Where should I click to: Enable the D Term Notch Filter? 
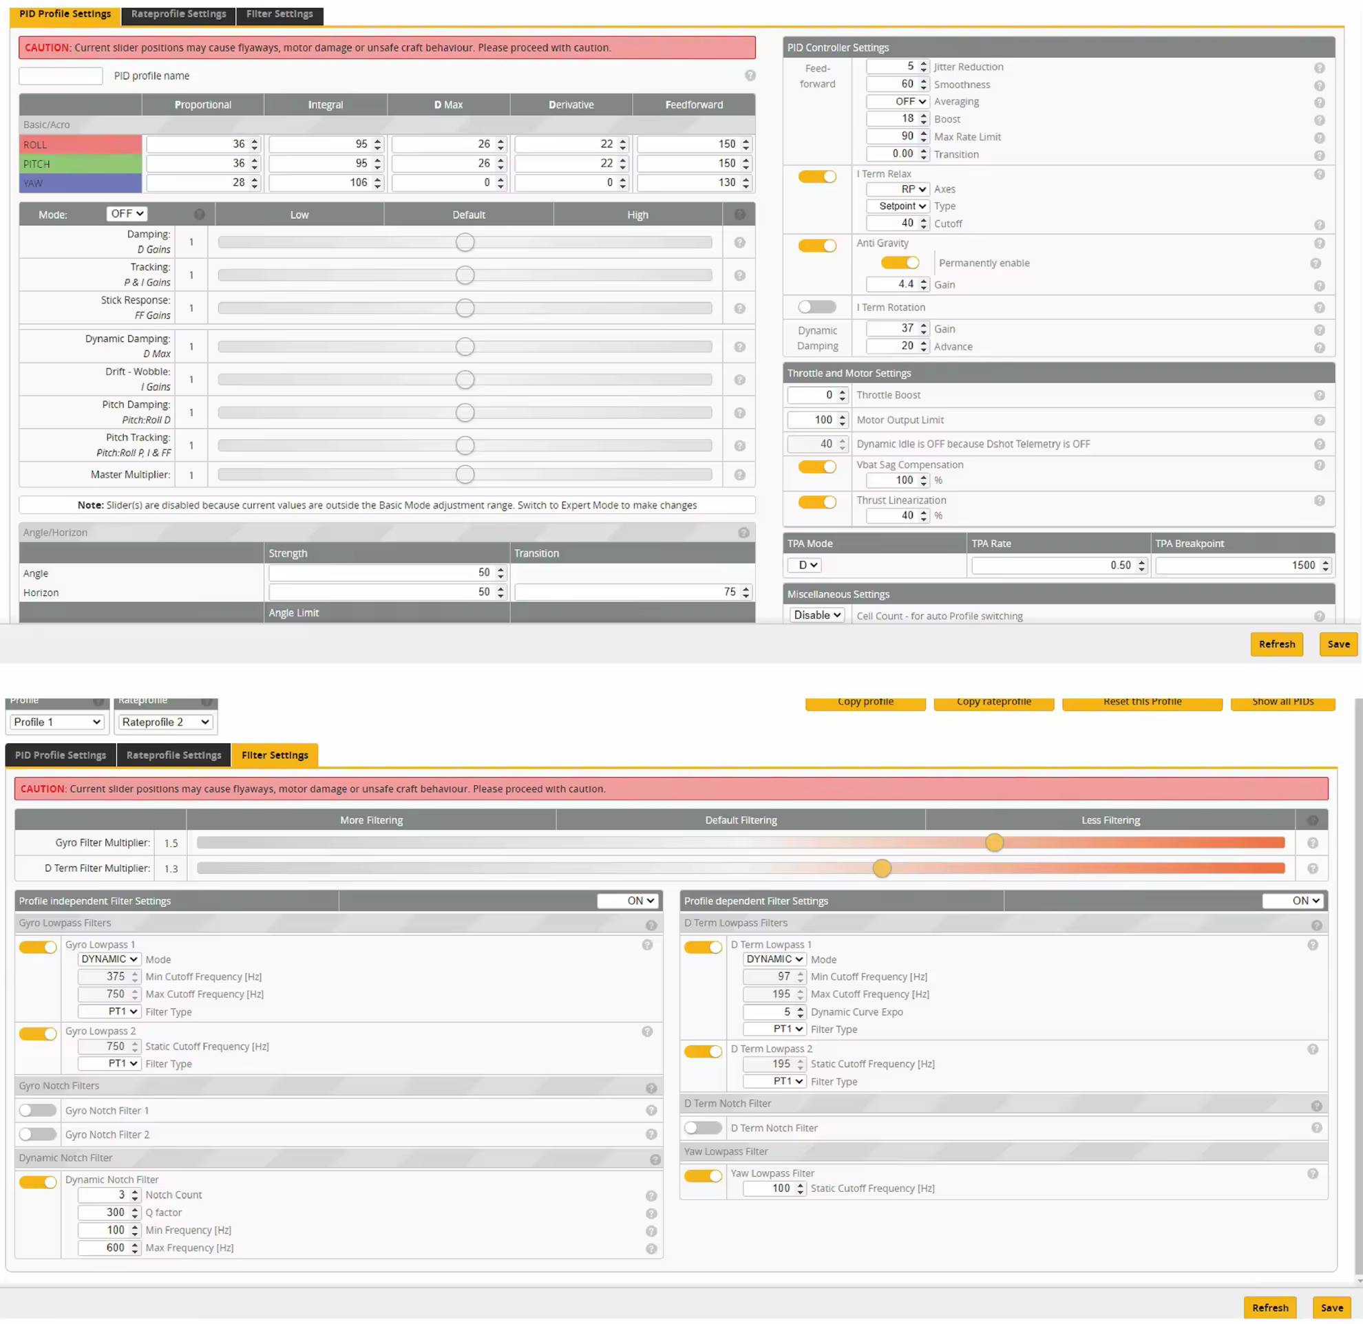703,1127
